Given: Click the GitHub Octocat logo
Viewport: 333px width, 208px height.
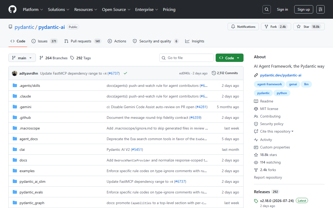Looking at the screenshot, I should [x=12, y=9].
